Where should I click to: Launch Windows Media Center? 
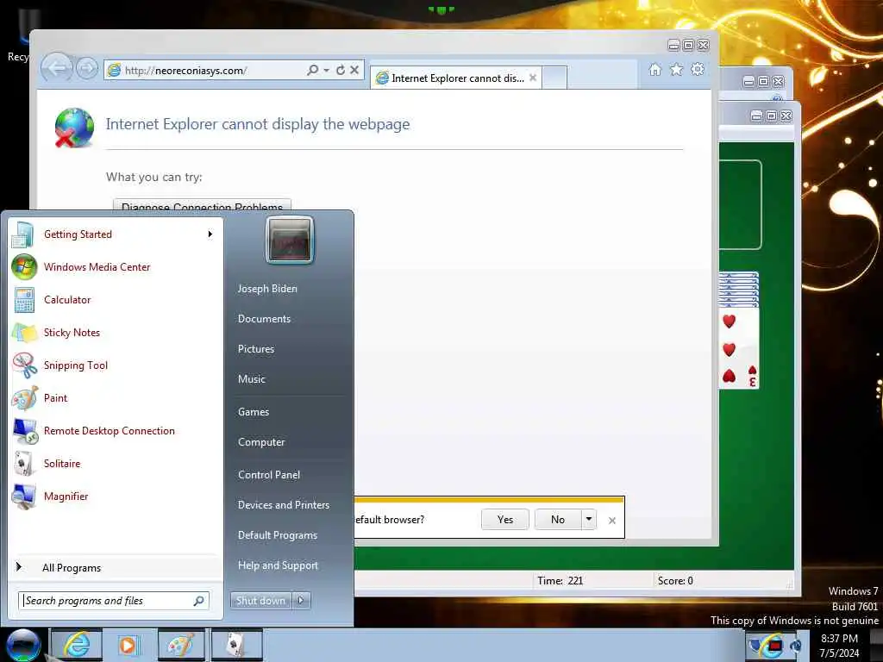113,267
